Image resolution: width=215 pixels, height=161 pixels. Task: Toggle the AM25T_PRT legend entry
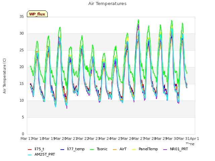point(41,155)
